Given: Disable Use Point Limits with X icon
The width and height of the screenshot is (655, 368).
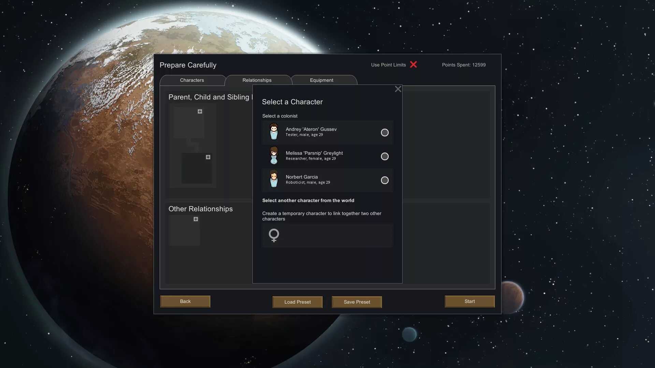Looking at the screenshot, I should (412, 65).
